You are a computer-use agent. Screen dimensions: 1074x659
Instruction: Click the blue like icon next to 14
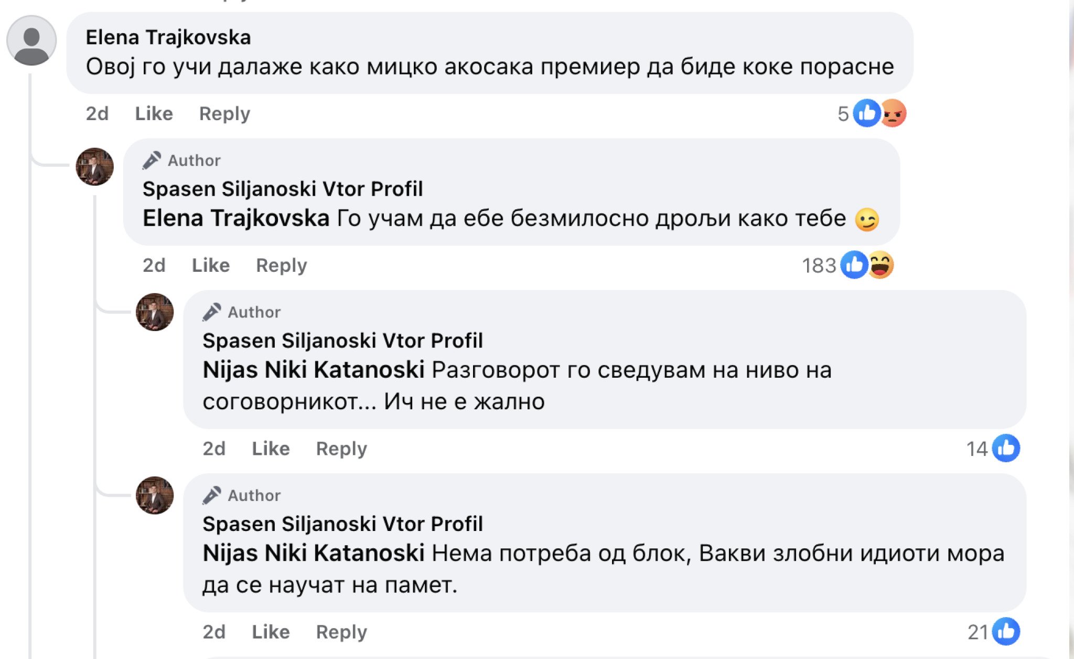[x=1006, y=449]
